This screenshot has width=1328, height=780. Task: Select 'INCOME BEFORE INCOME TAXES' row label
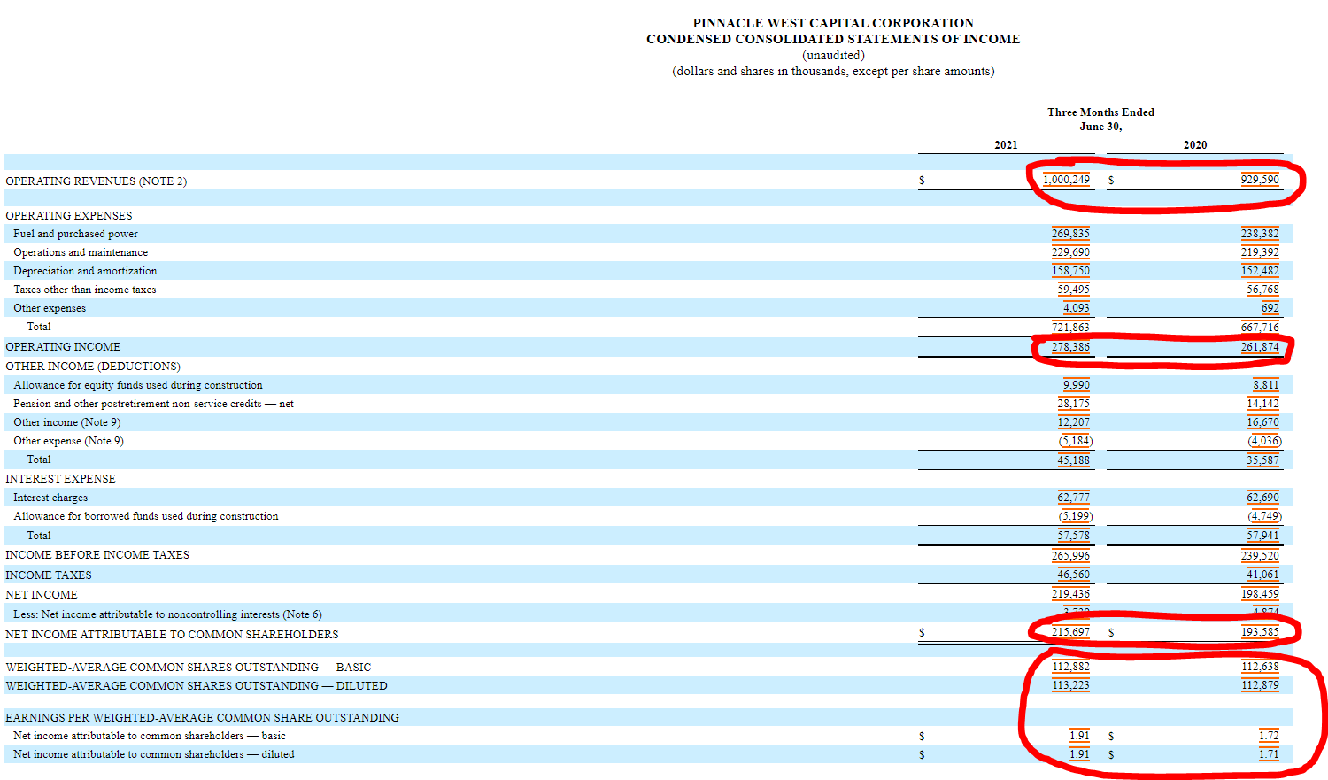tap(97, 555)
